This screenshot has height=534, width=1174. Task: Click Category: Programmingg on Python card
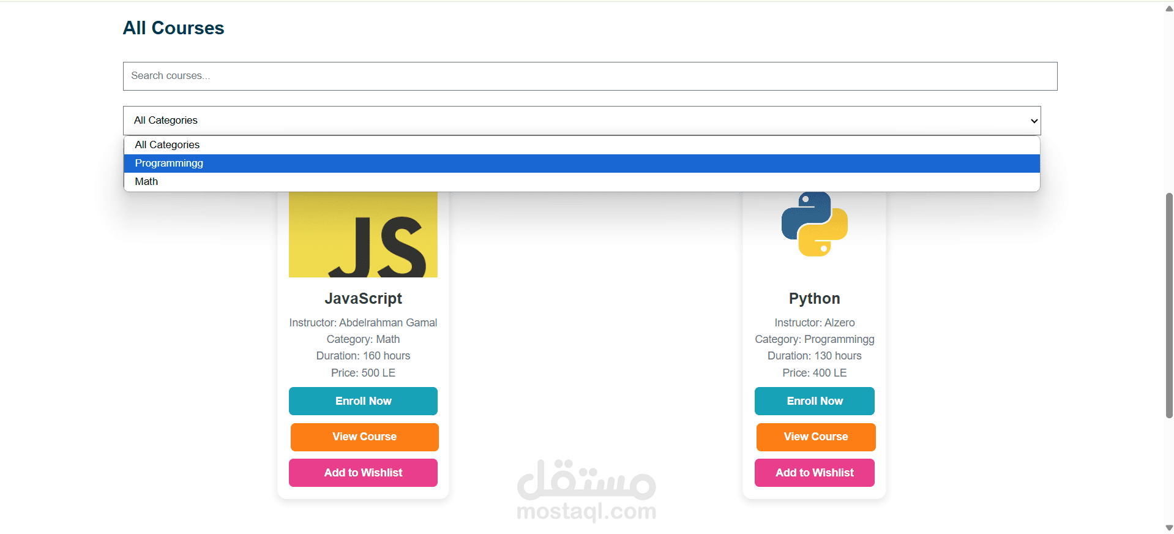(x=815, y=339)
